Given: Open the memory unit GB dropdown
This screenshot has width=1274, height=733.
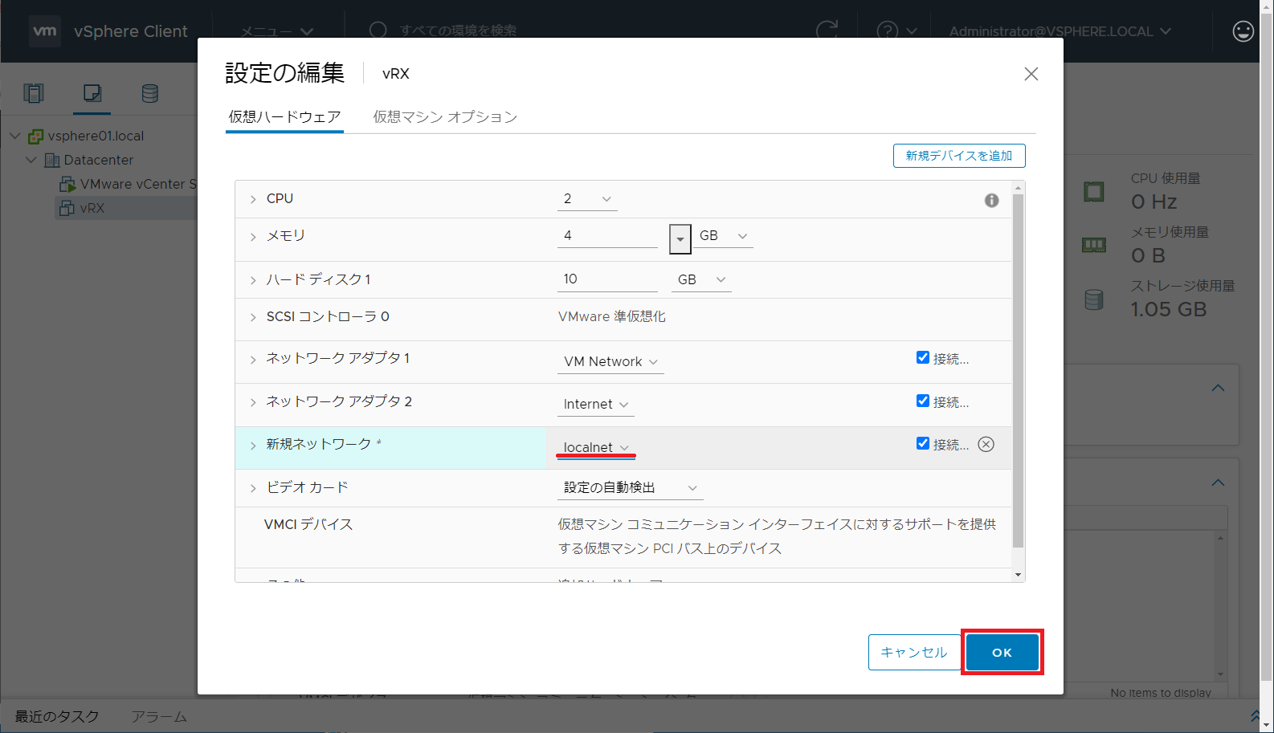Looking at the screenshot, I should pos(724,236).
